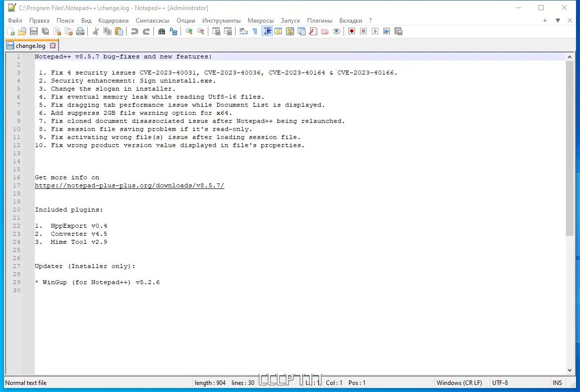This screenshot has width=580, height=392.
Task: Open the Плагины menu
Action: coord(320,21)
